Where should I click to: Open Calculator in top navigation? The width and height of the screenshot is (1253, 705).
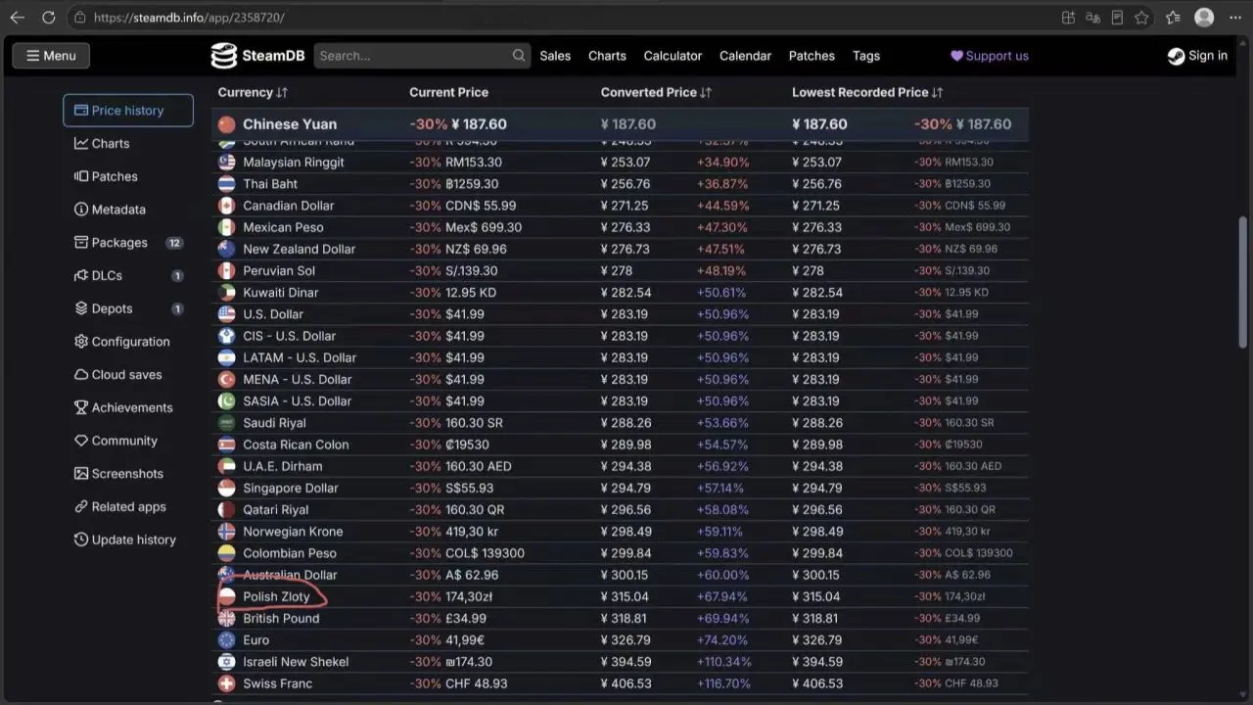pyautogui.click(x=673, y=56)
